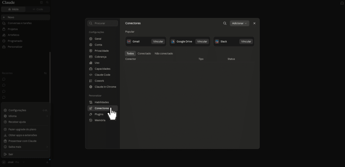Viewport: 345px width, 167px height.
Task: Open Conversas e tarefas in sidebar
Action: 26,23
